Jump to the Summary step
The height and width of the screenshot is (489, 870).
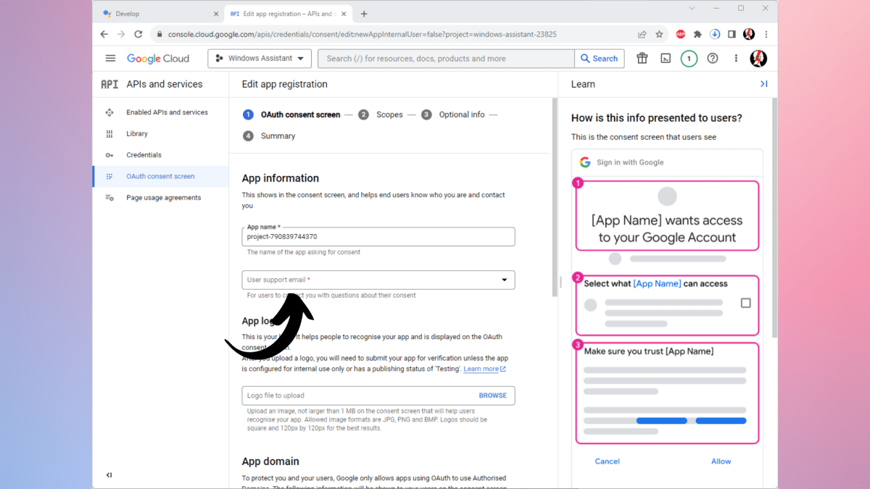pos(270,136)
